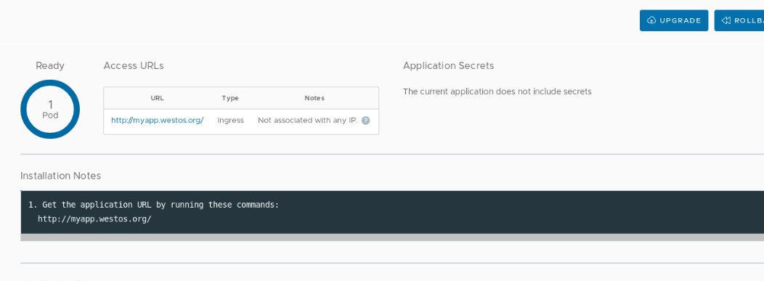Click the Ready status label
This screenshot has height=281, width=764.
coord(49,66)
